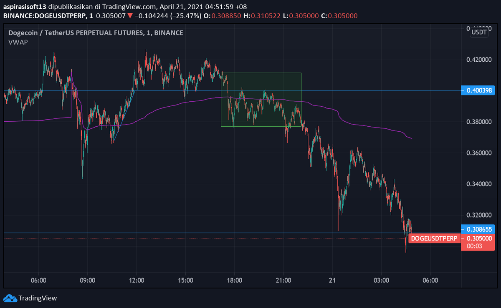Click the 21 date axis label
This screenshot has width=501, height=308.
(333, 280)
